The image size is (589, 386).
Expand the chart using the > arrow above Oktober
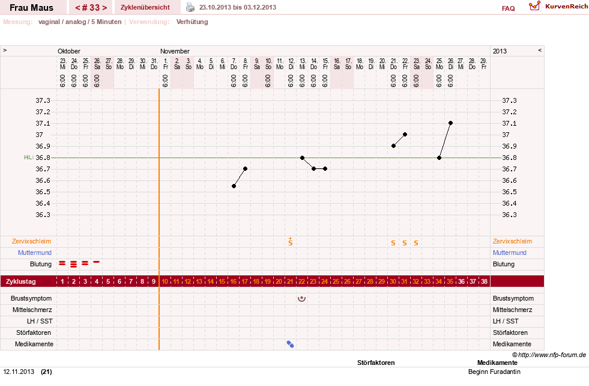(x=5, y=50)
